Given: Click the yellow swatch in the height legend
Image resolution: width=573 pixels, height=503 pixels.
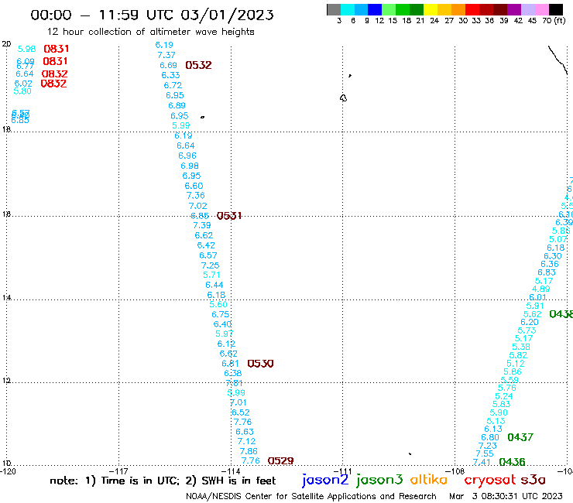Looking at the screenshot, I should tap(430, 9).
